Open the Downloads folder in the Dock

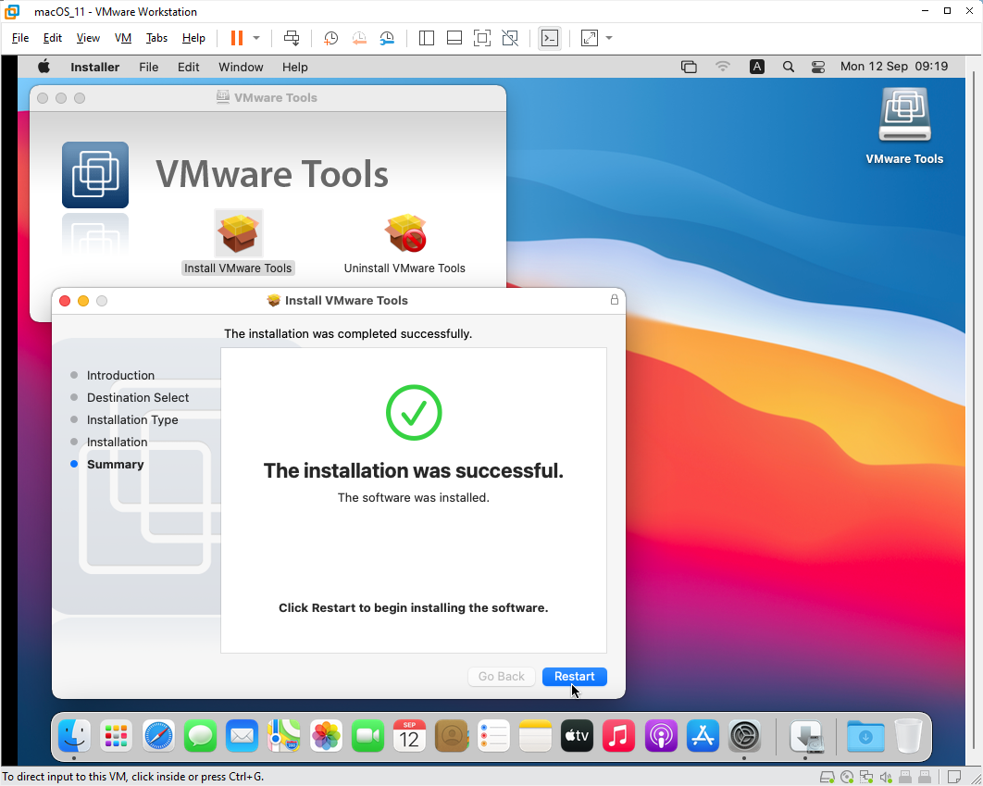[865, 736]
